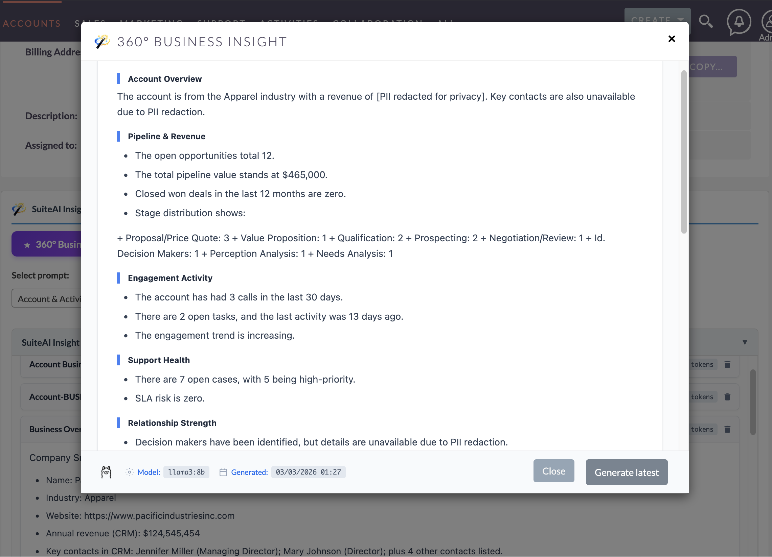
Task: Open the ACCOUNTS menu
Action: click(x=32, y=23)
